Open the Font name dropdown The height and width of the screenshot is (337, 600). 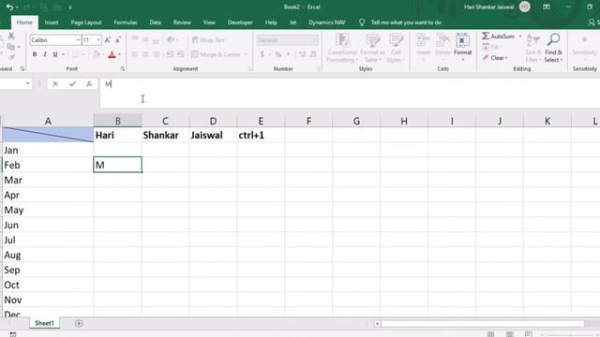(78, 39)
